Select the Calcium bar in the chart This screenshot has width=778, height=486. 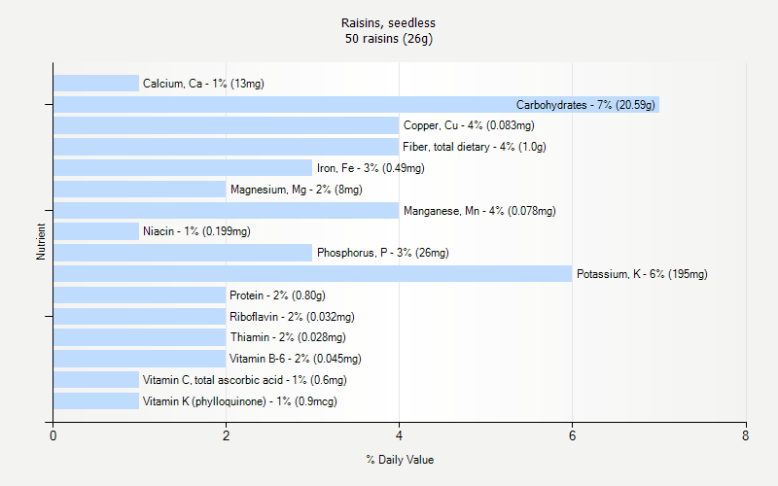pyautogui.click(x=96, y=84)
